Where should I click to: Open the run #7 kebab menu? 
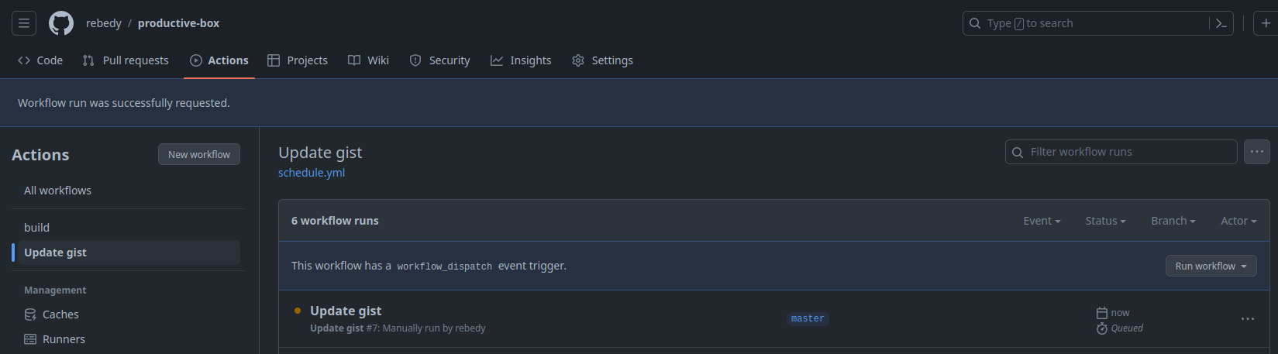click(x=1248, y=319)
